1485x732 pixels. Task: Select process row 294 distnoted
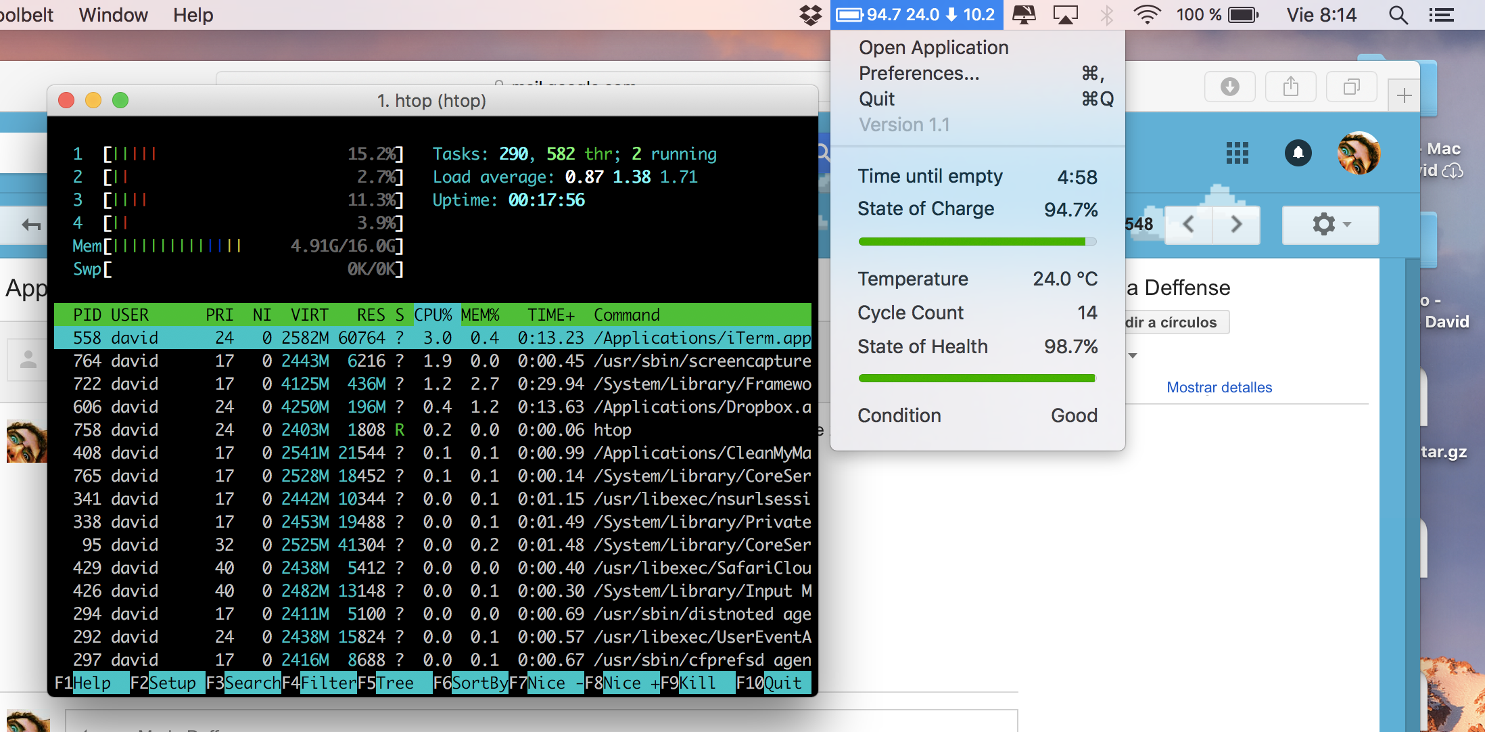[433, 614]
